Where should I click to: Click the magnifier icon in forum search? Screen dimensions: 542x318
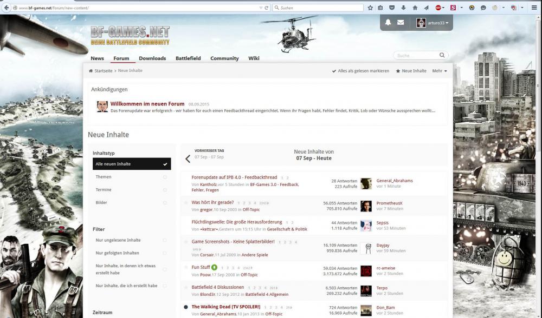click(x=442, y=55)
